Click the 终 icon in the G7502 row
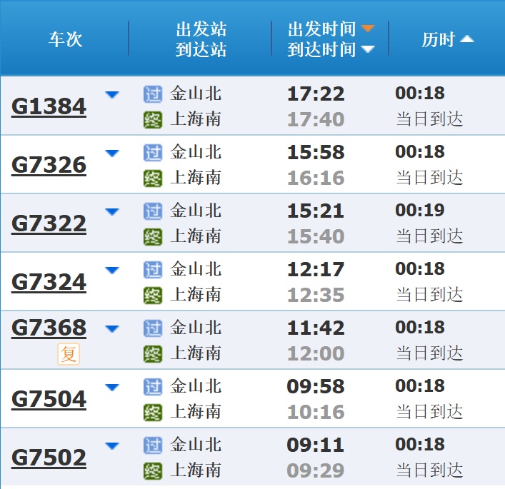 pyautogui.click(x=153, y=471)
